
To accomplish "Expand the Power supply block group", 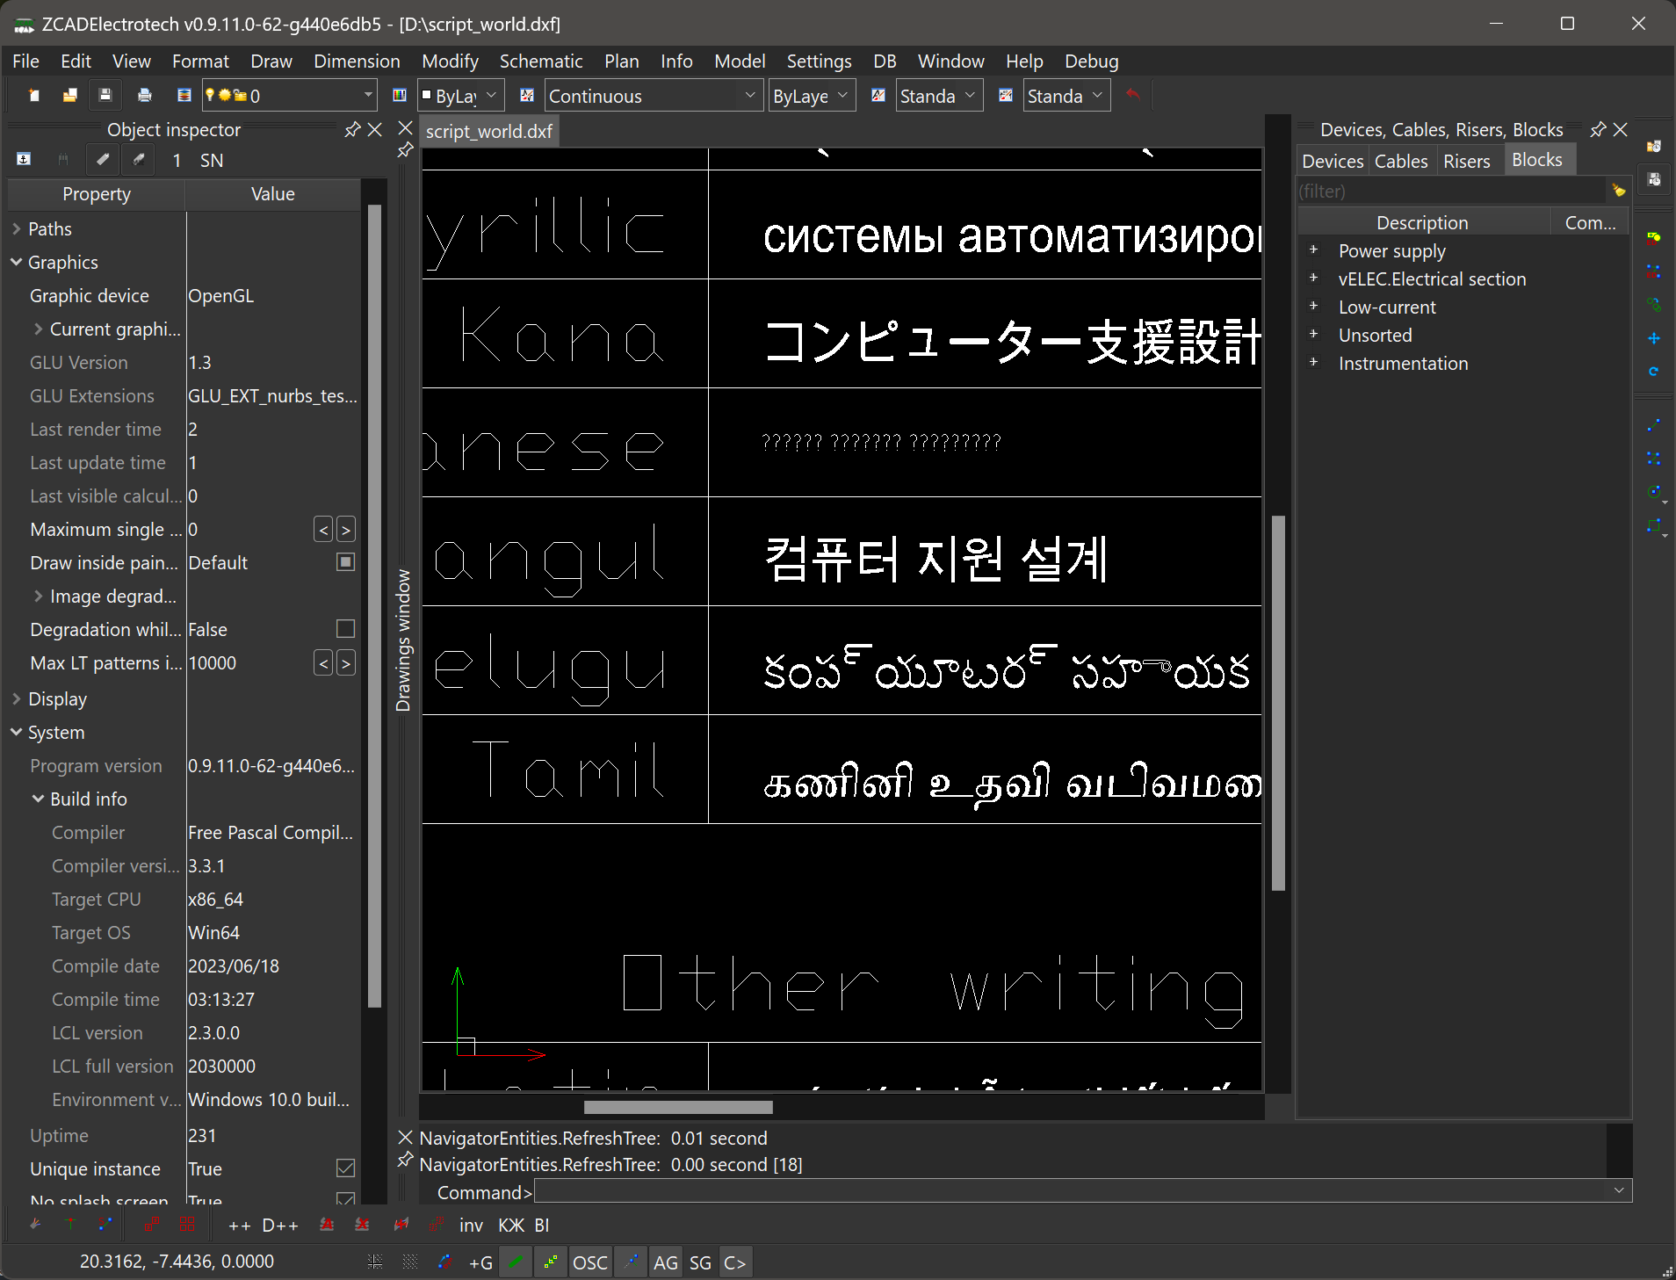I will coord(1313,250).
